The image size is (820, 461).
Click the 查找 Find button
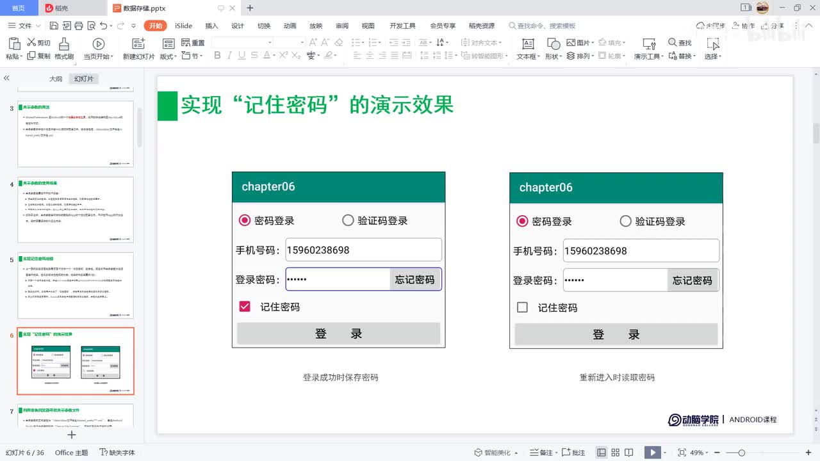click(x=680, y=42)
